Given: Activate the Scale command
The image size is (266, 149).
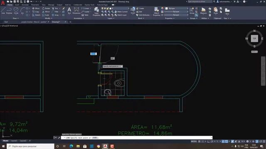Looking at the screenshot, I should point(46,15).
